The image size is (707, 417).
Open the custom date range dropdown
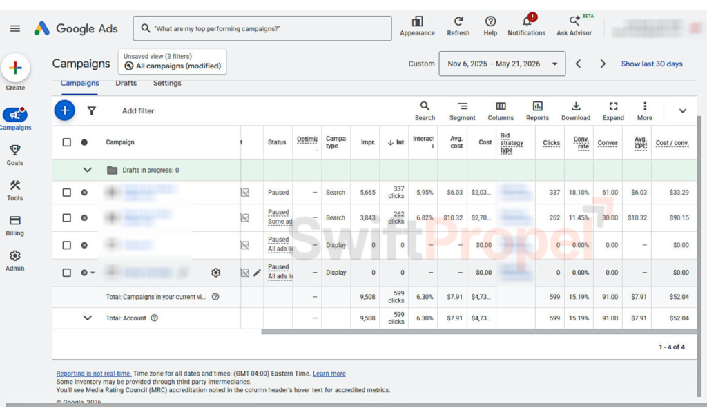coord(502,64)
